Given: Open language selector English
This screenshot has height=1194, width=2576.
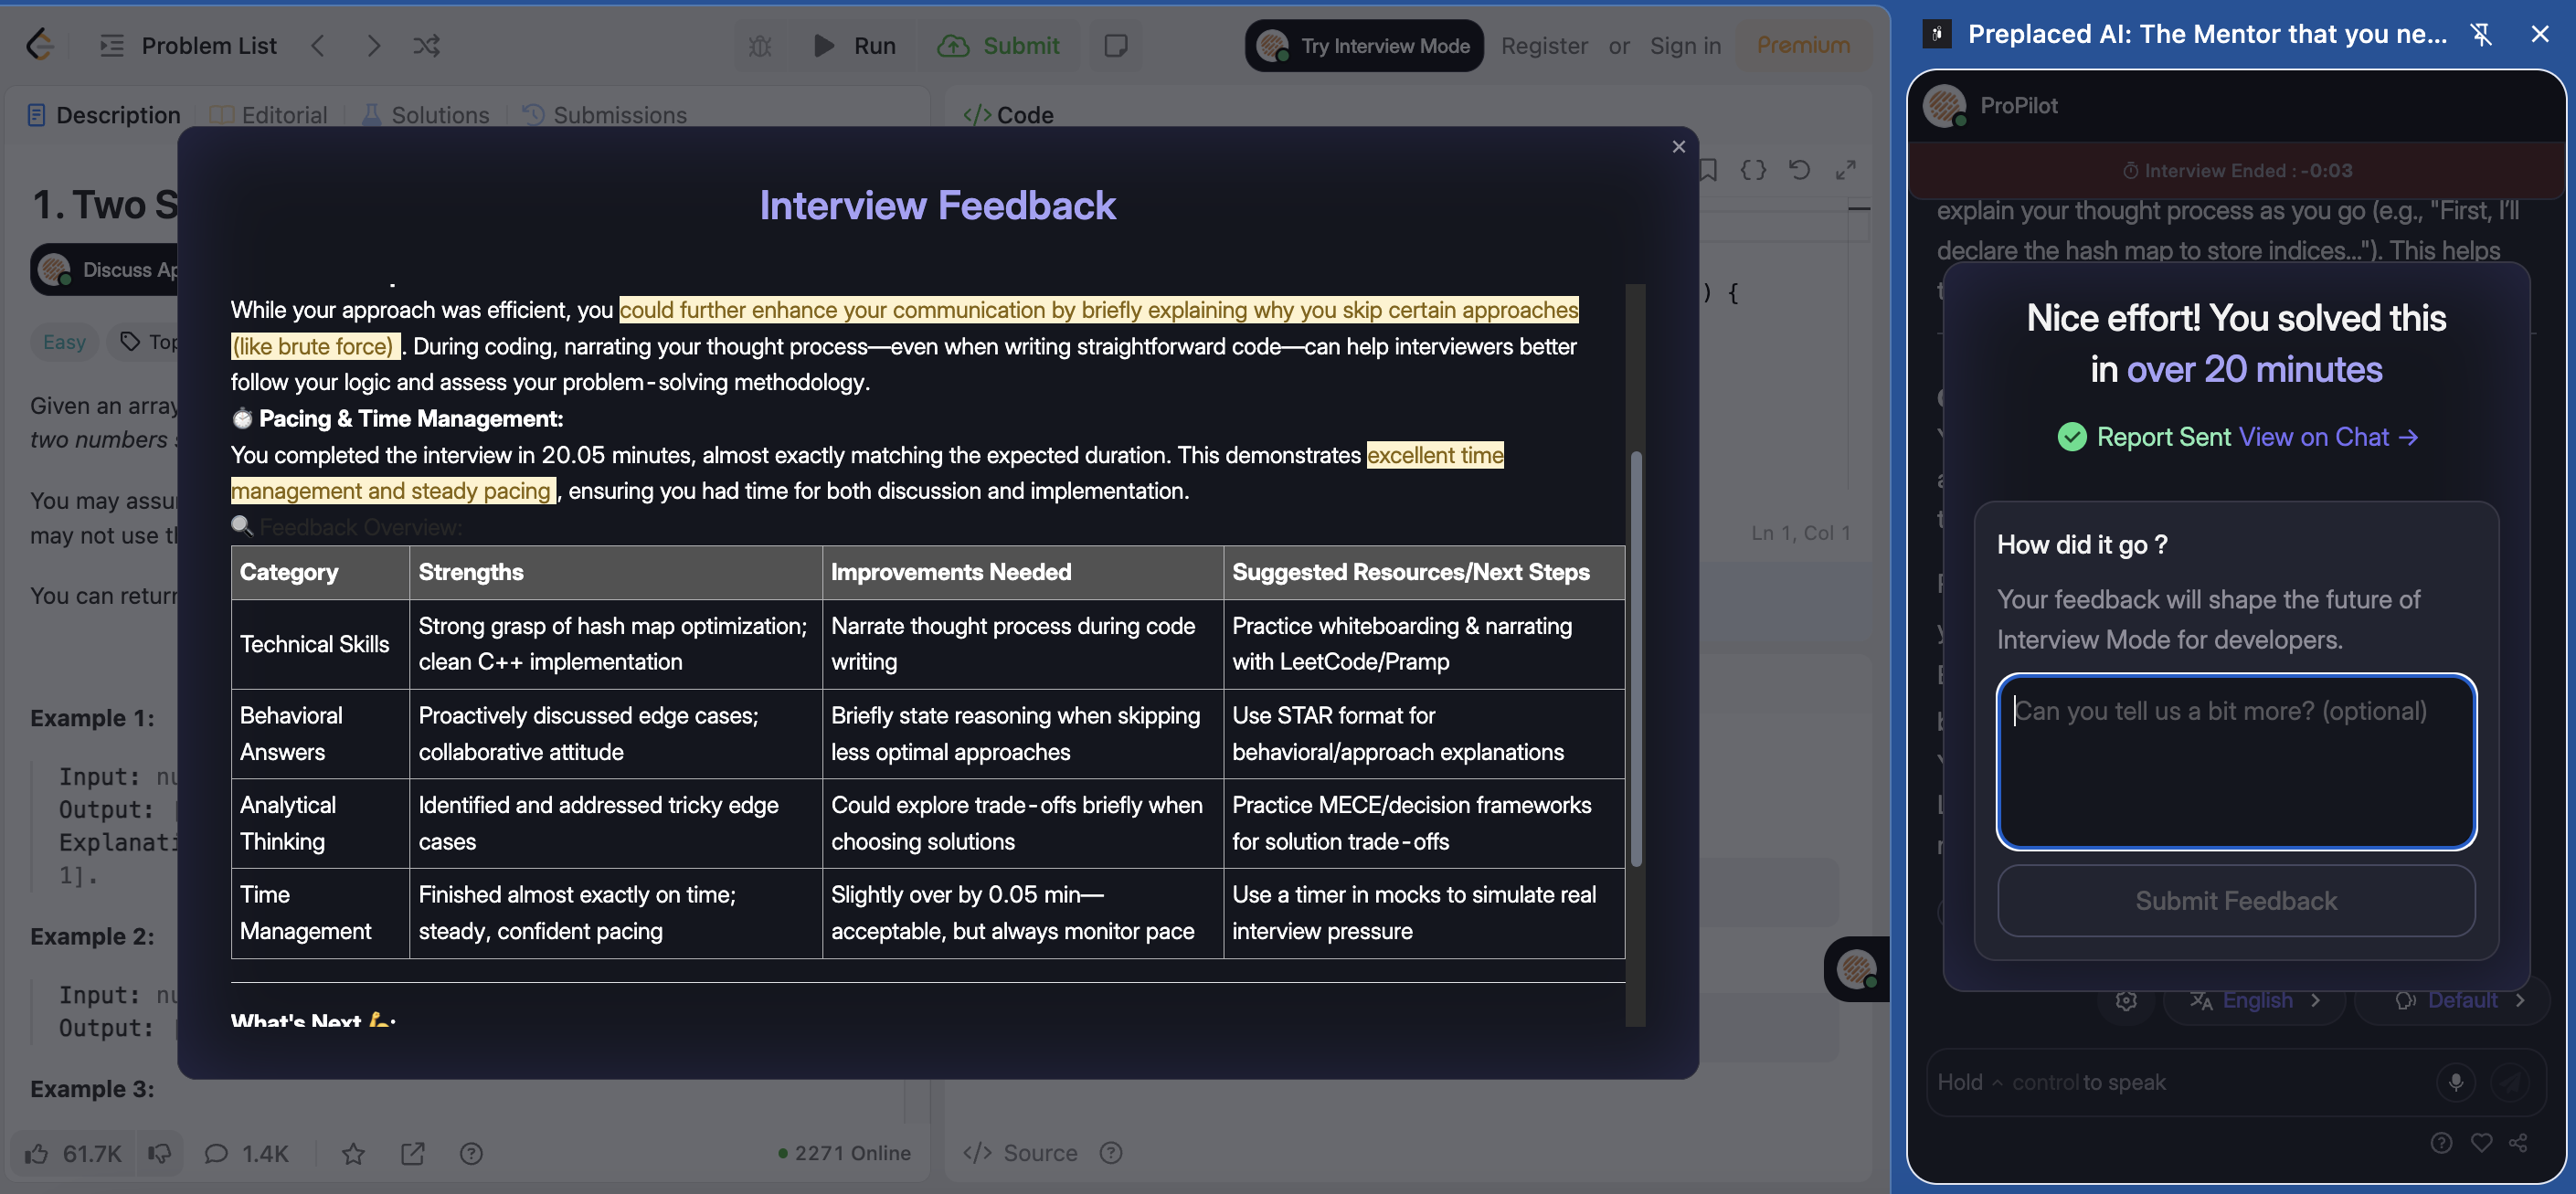Looking at the screenshot, I should [x=2255, y=1000].
